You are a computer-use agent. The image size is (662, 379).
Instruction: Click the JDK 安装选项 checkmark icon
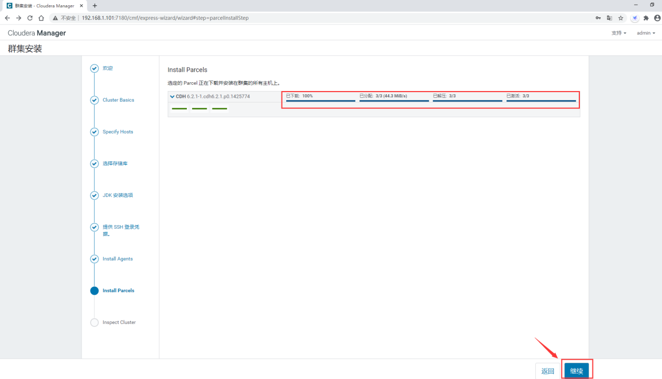[94, 195]
